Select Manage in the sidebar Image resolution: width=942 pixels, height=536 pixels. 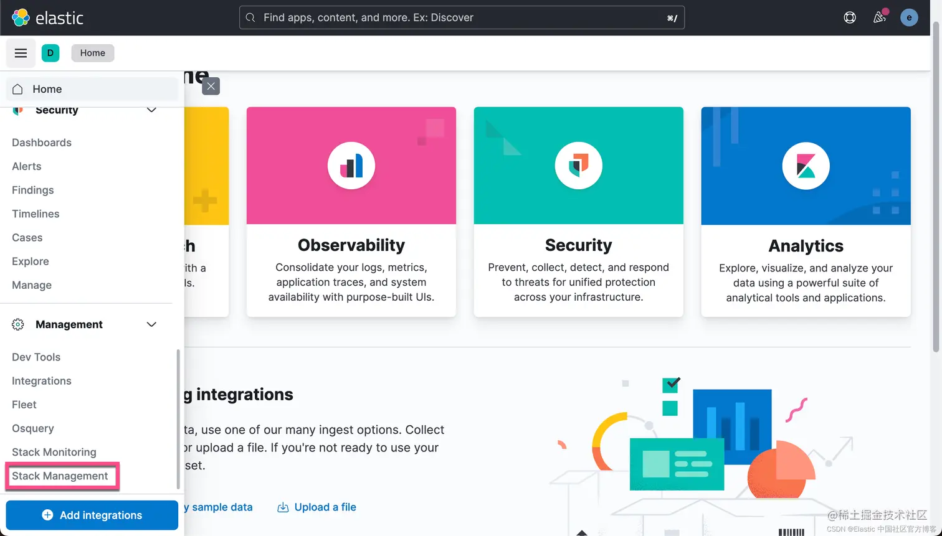click(x=32, y=285)
